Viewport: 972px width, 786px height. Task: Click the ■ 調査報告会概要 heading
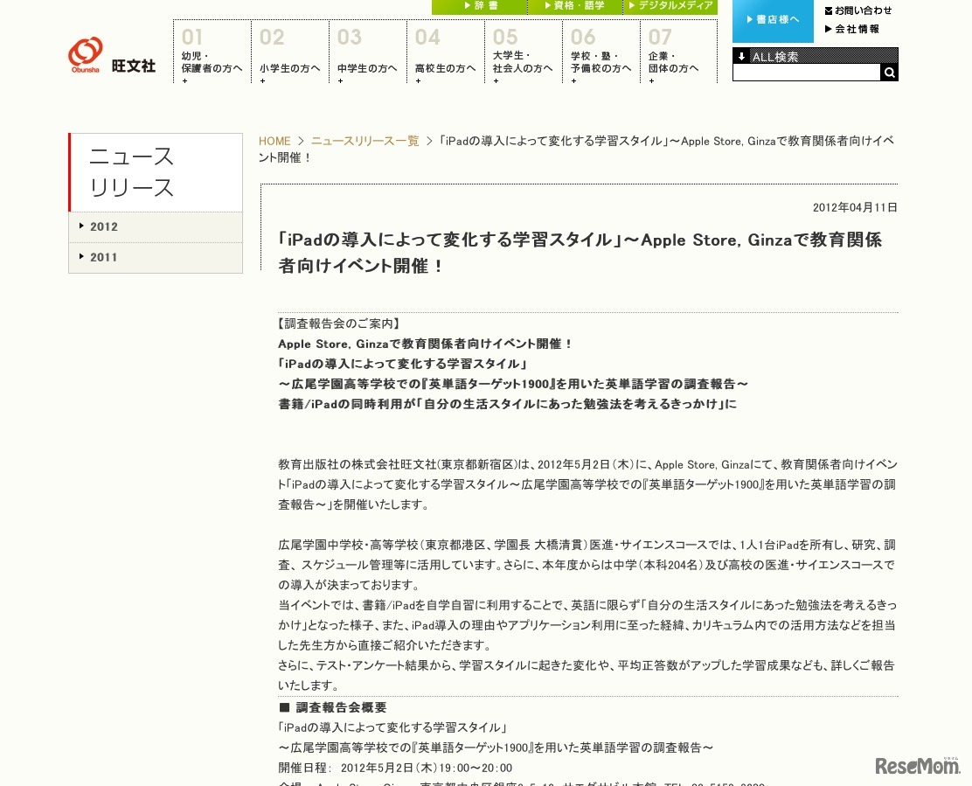pyautogui.click(x=333, y=707)
